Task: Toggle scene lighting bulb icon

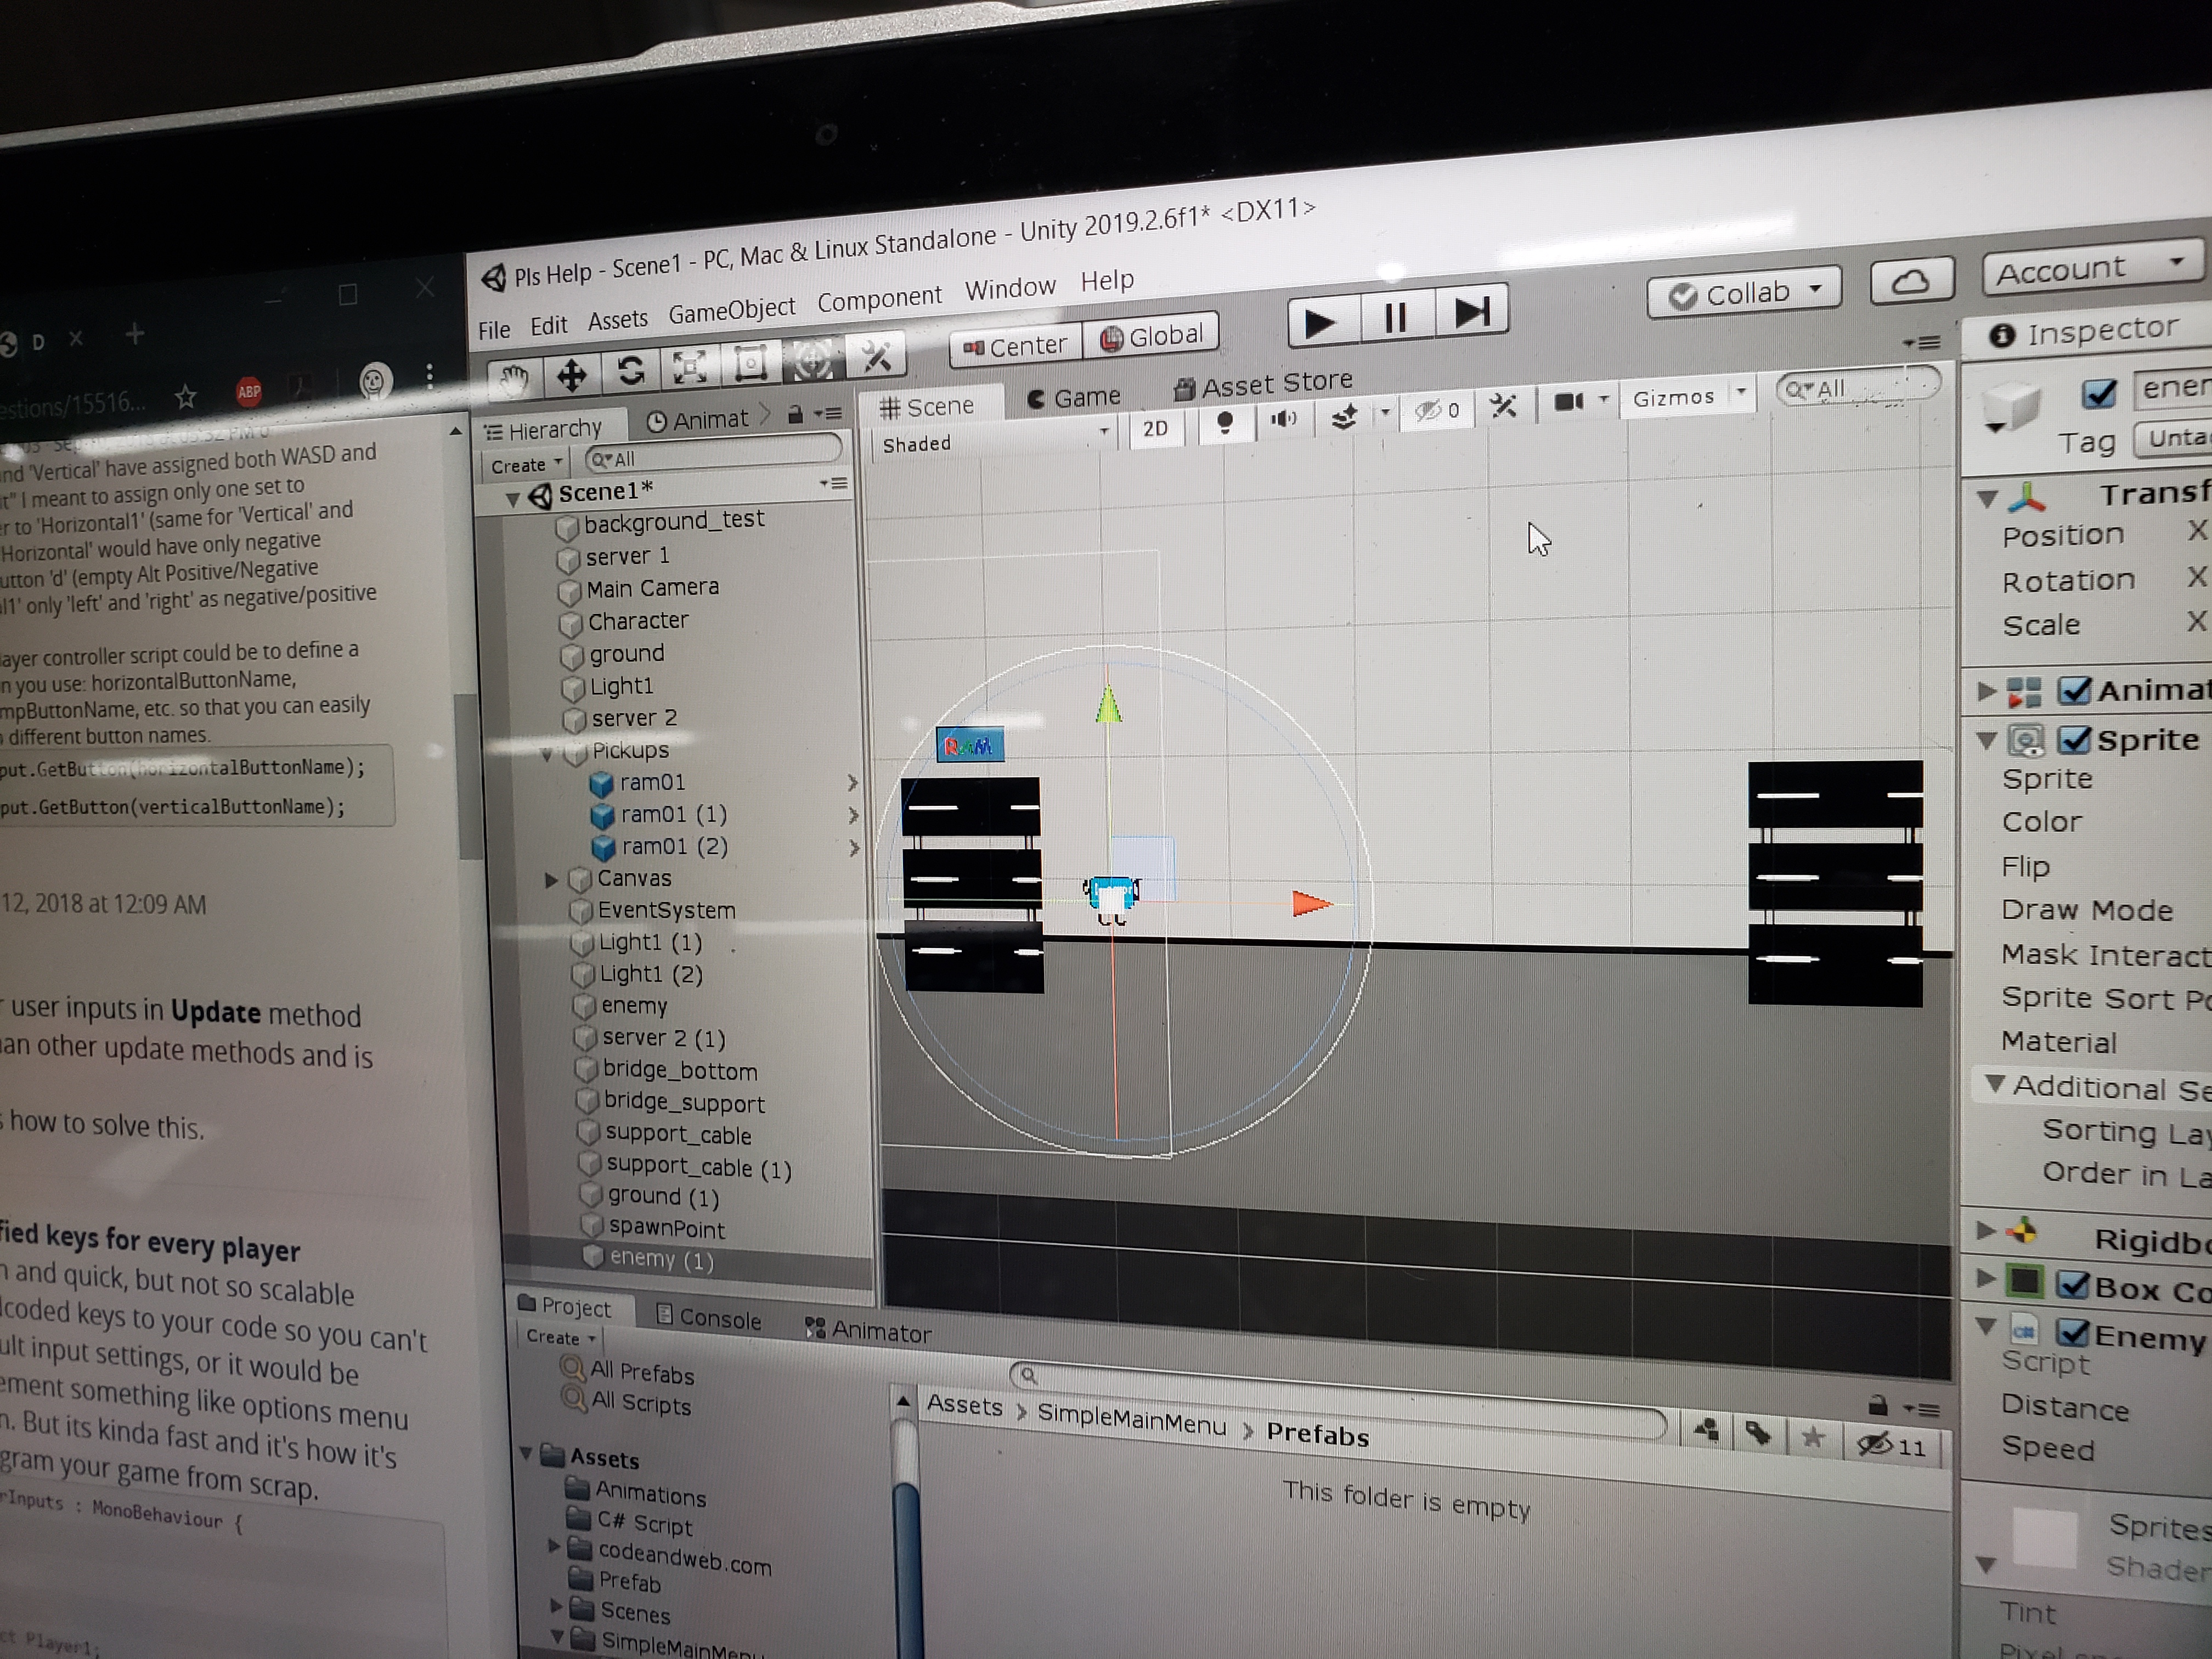Action: click(x=1225, y=422)
